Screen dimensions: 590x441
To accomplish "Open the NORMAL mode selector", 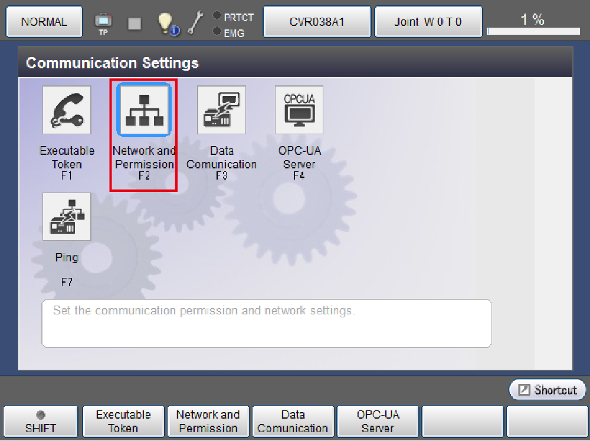I will click(x=44, y=22).
